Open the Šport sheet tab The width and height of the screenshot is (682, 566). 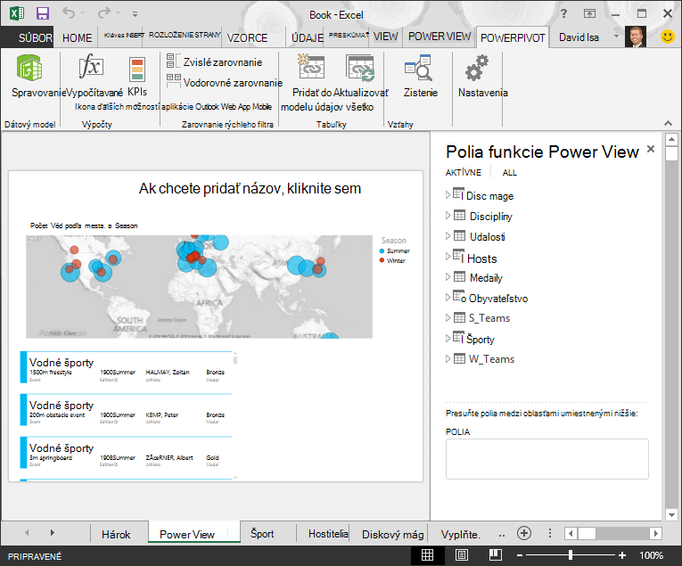pos(262,533)
